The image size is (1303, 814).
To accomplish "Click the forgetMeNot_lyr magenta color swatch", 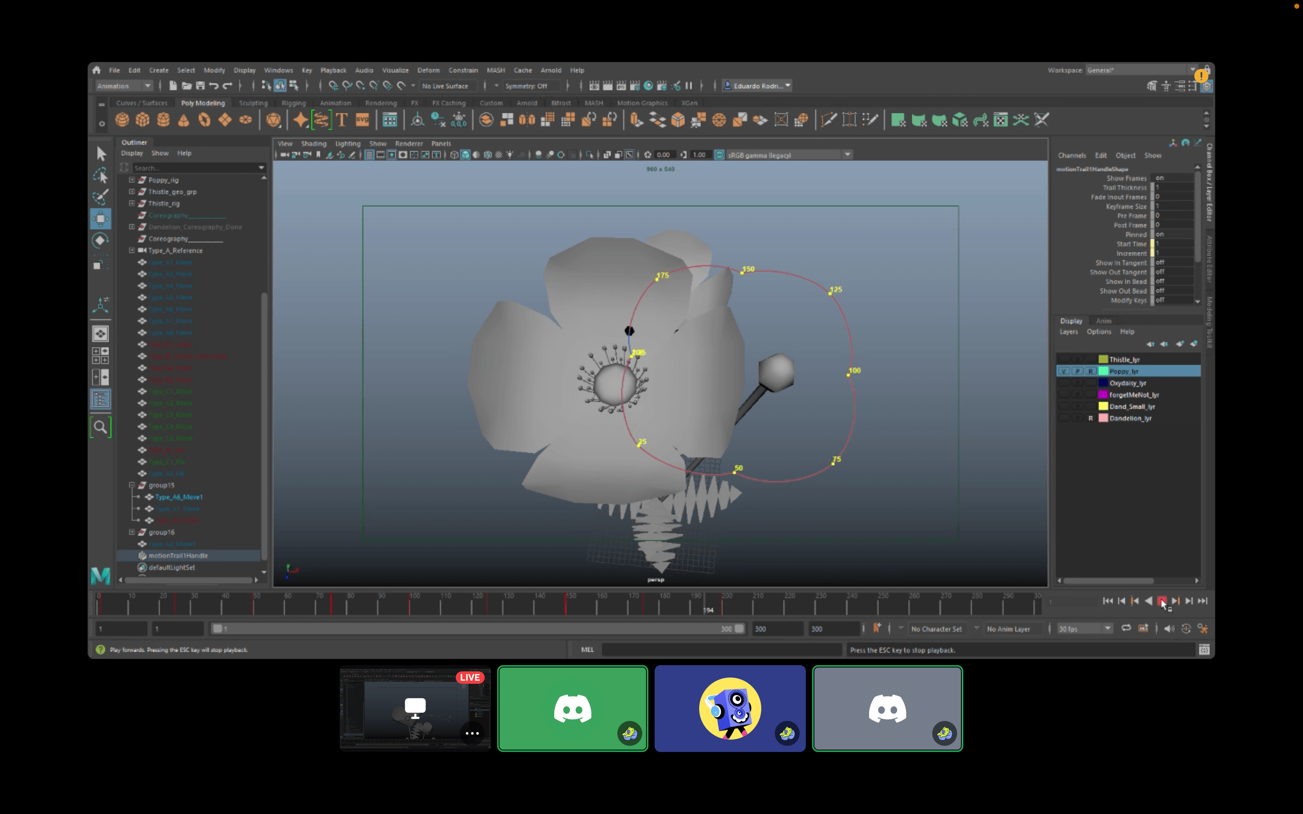I will point(1103,395).
